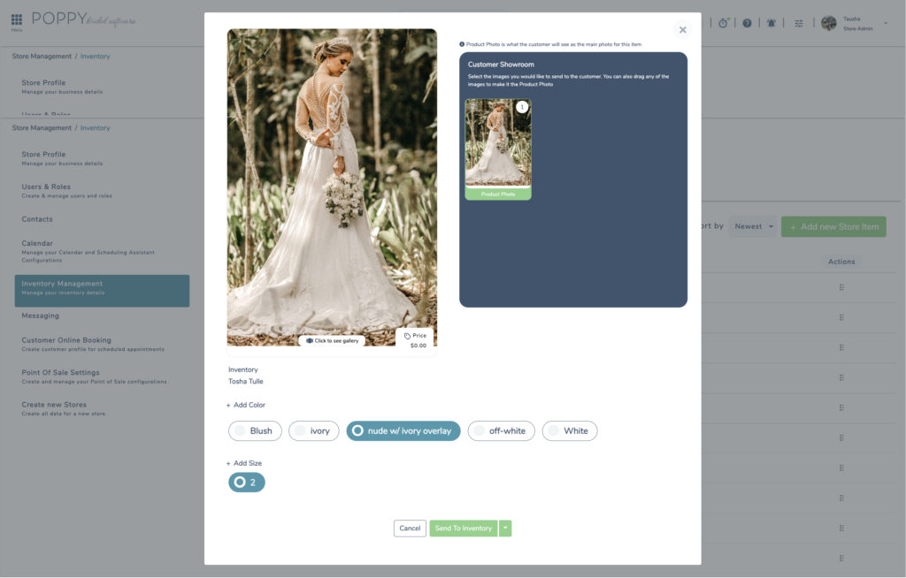Click the Cancel button
906x578 pixels.
pos(410,529)
